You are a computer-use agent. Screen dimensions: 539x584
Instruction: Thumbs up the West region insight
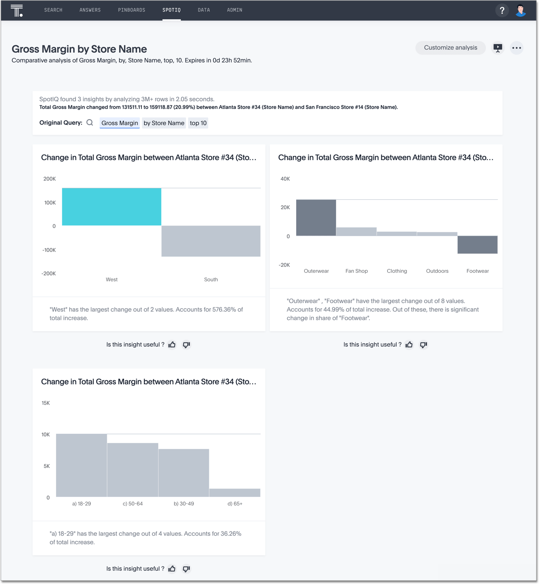pyautogui.click(x=172, y=345)
